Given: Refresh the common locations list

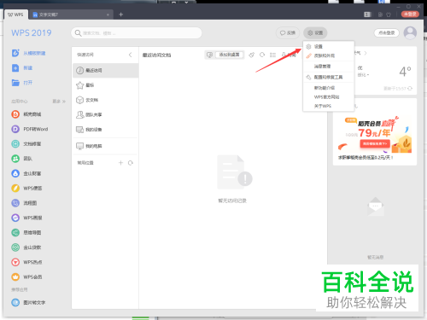Looking at the screenshot, I should pyautogui.click(x=131, y=163).
